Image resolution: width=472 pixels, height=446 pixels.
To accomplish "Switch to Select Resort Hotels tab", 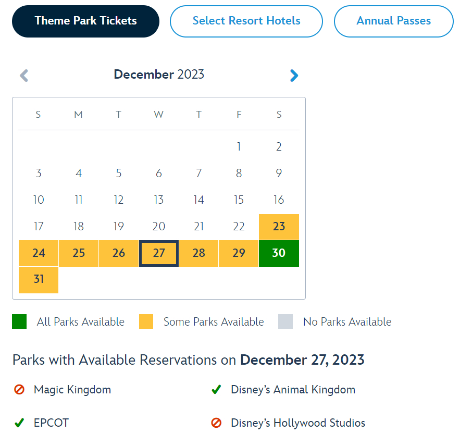I will click(x=246, y=21).
